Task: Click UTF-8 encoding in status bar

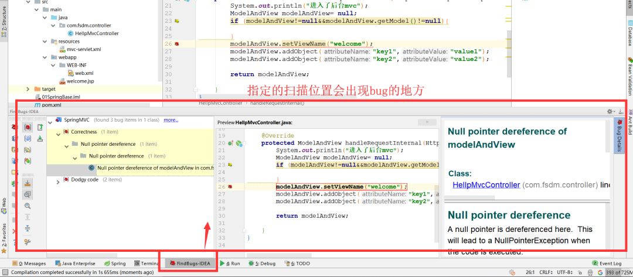Action: coord(565,273)
